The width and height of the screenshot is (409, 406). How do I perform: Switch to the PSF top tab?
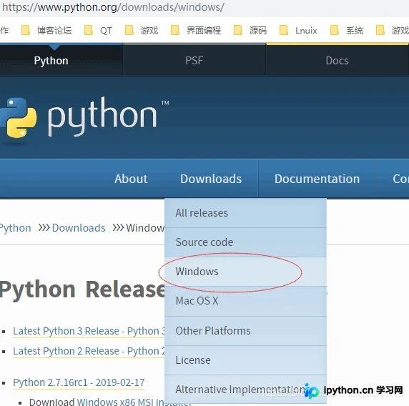pos(194,61)
